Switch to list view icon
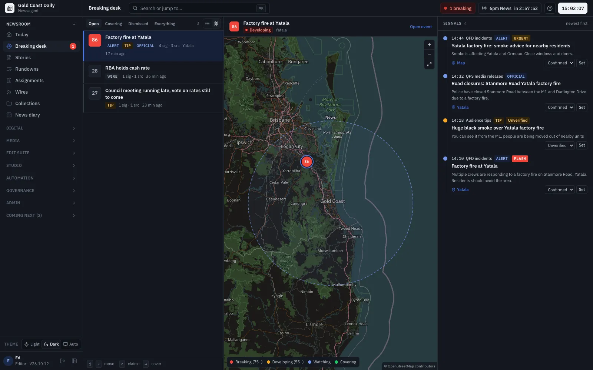This screenshot has width=593, height=370. [x=208, y=24]
